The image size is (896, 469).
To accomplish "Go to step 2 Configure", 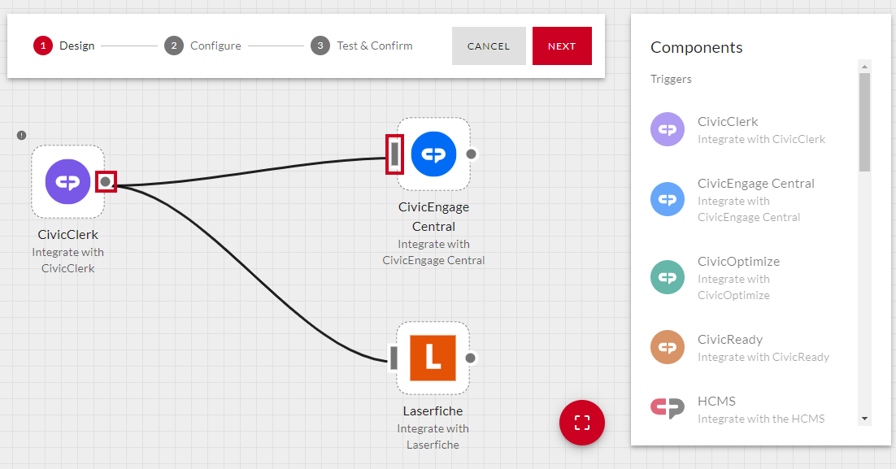I will point(202,46).
